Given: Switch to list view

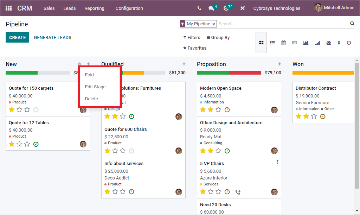Looking at the screenshot, I should pos(272,43).
